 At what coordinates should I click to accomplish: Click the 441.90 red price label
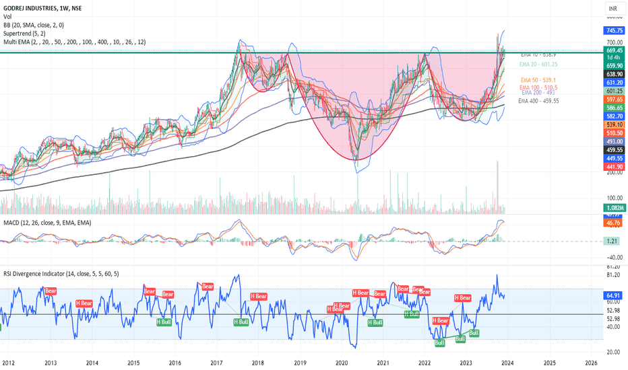(615, 166)
